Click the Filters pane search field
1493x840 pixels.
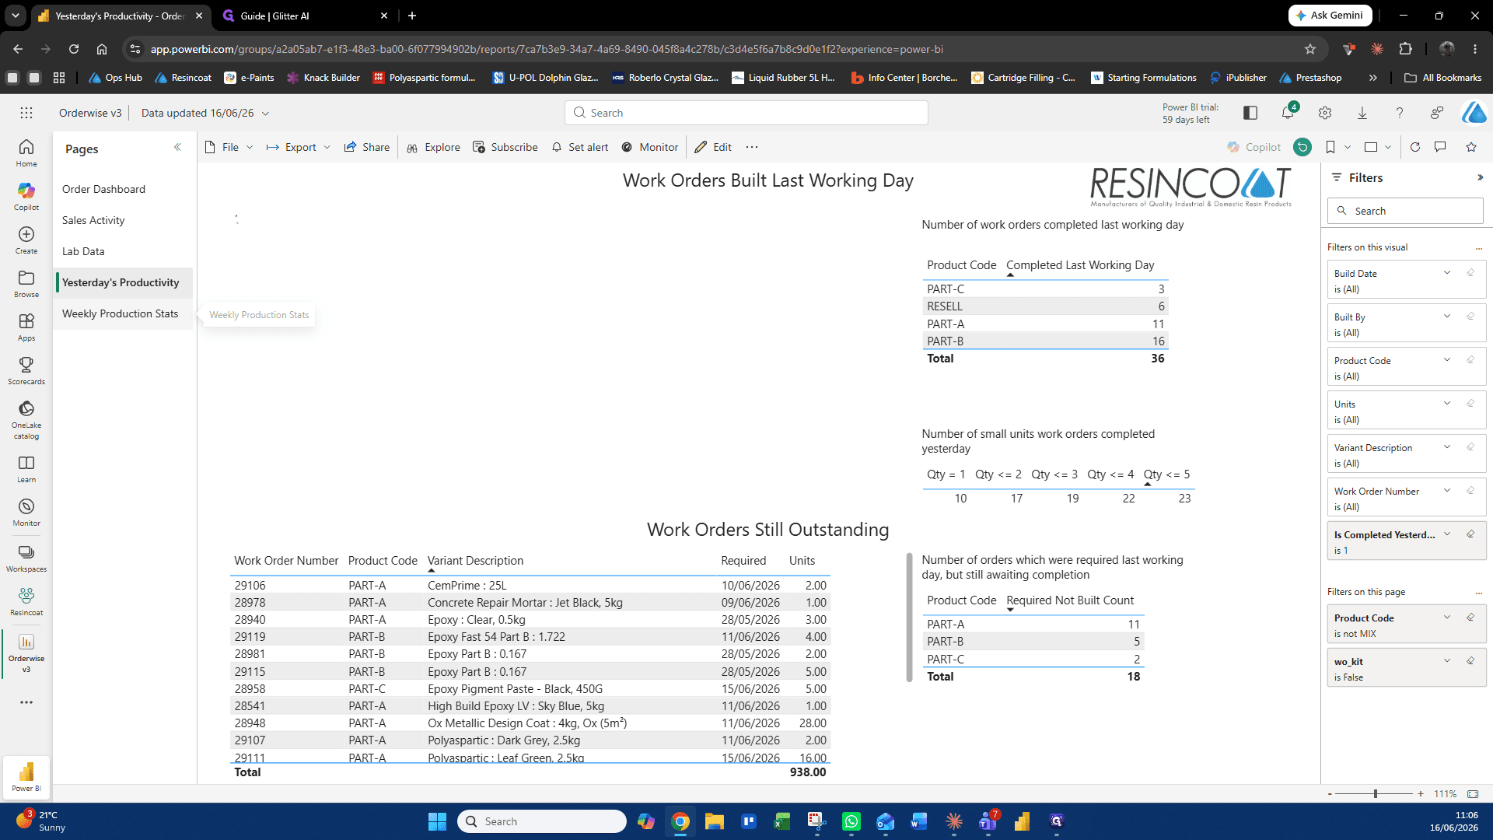click(x=1405, y=211)
